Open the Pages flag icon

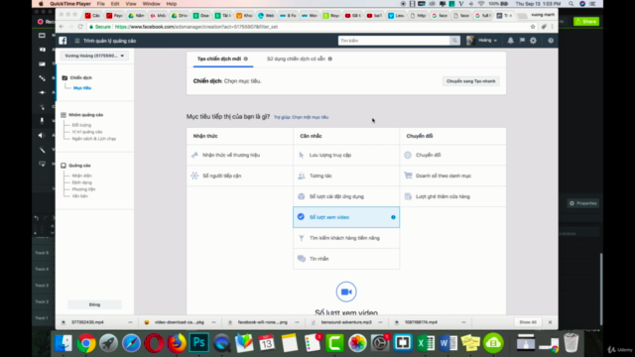pos(522,41)
